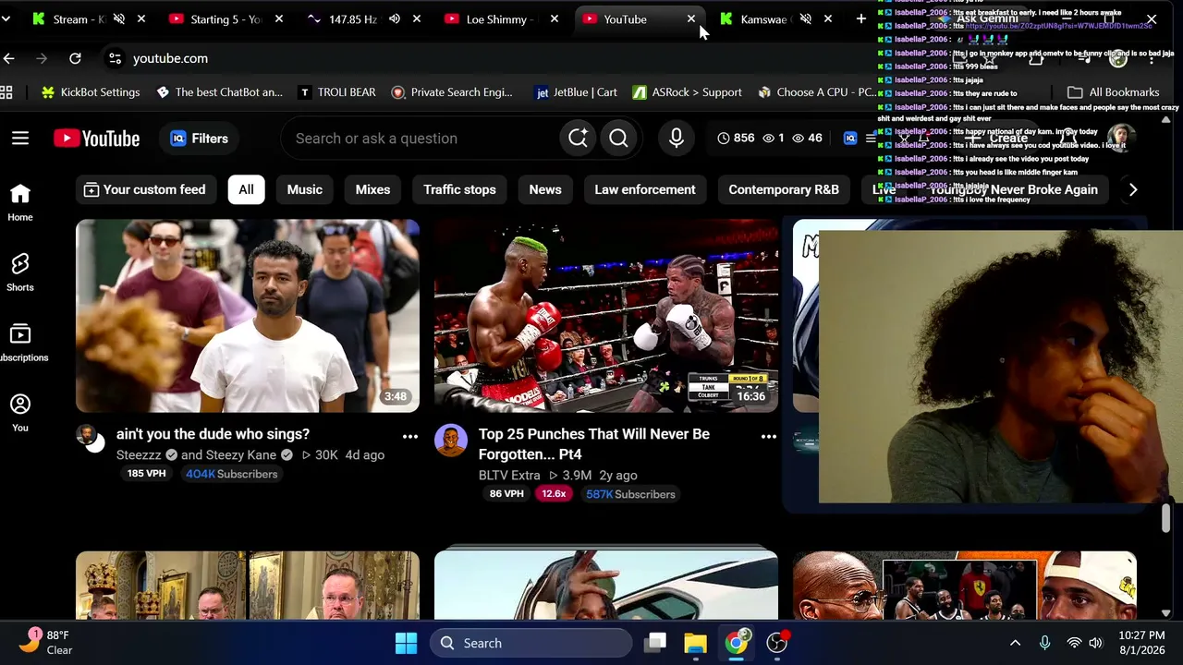Screen dimensions: 1183x665
Task: Open Shorts in the sidebar
Action: click(x=20, y=273)
